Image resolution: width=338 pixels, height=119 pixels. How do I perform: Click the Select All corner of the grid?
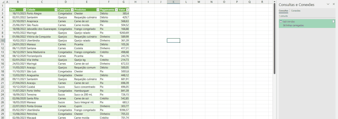pyautogui.click(x=2, y=2)
